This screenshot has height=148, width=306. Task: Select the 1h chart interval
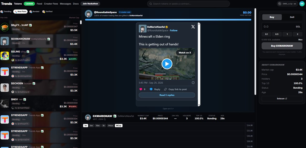point(104,126)
